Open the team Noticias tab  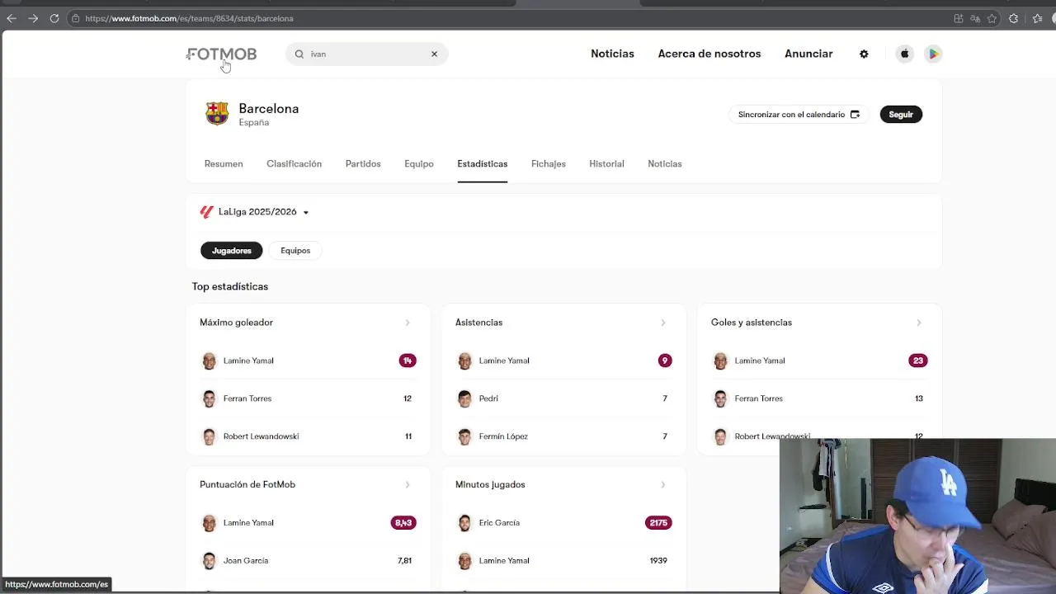[665, 163]
